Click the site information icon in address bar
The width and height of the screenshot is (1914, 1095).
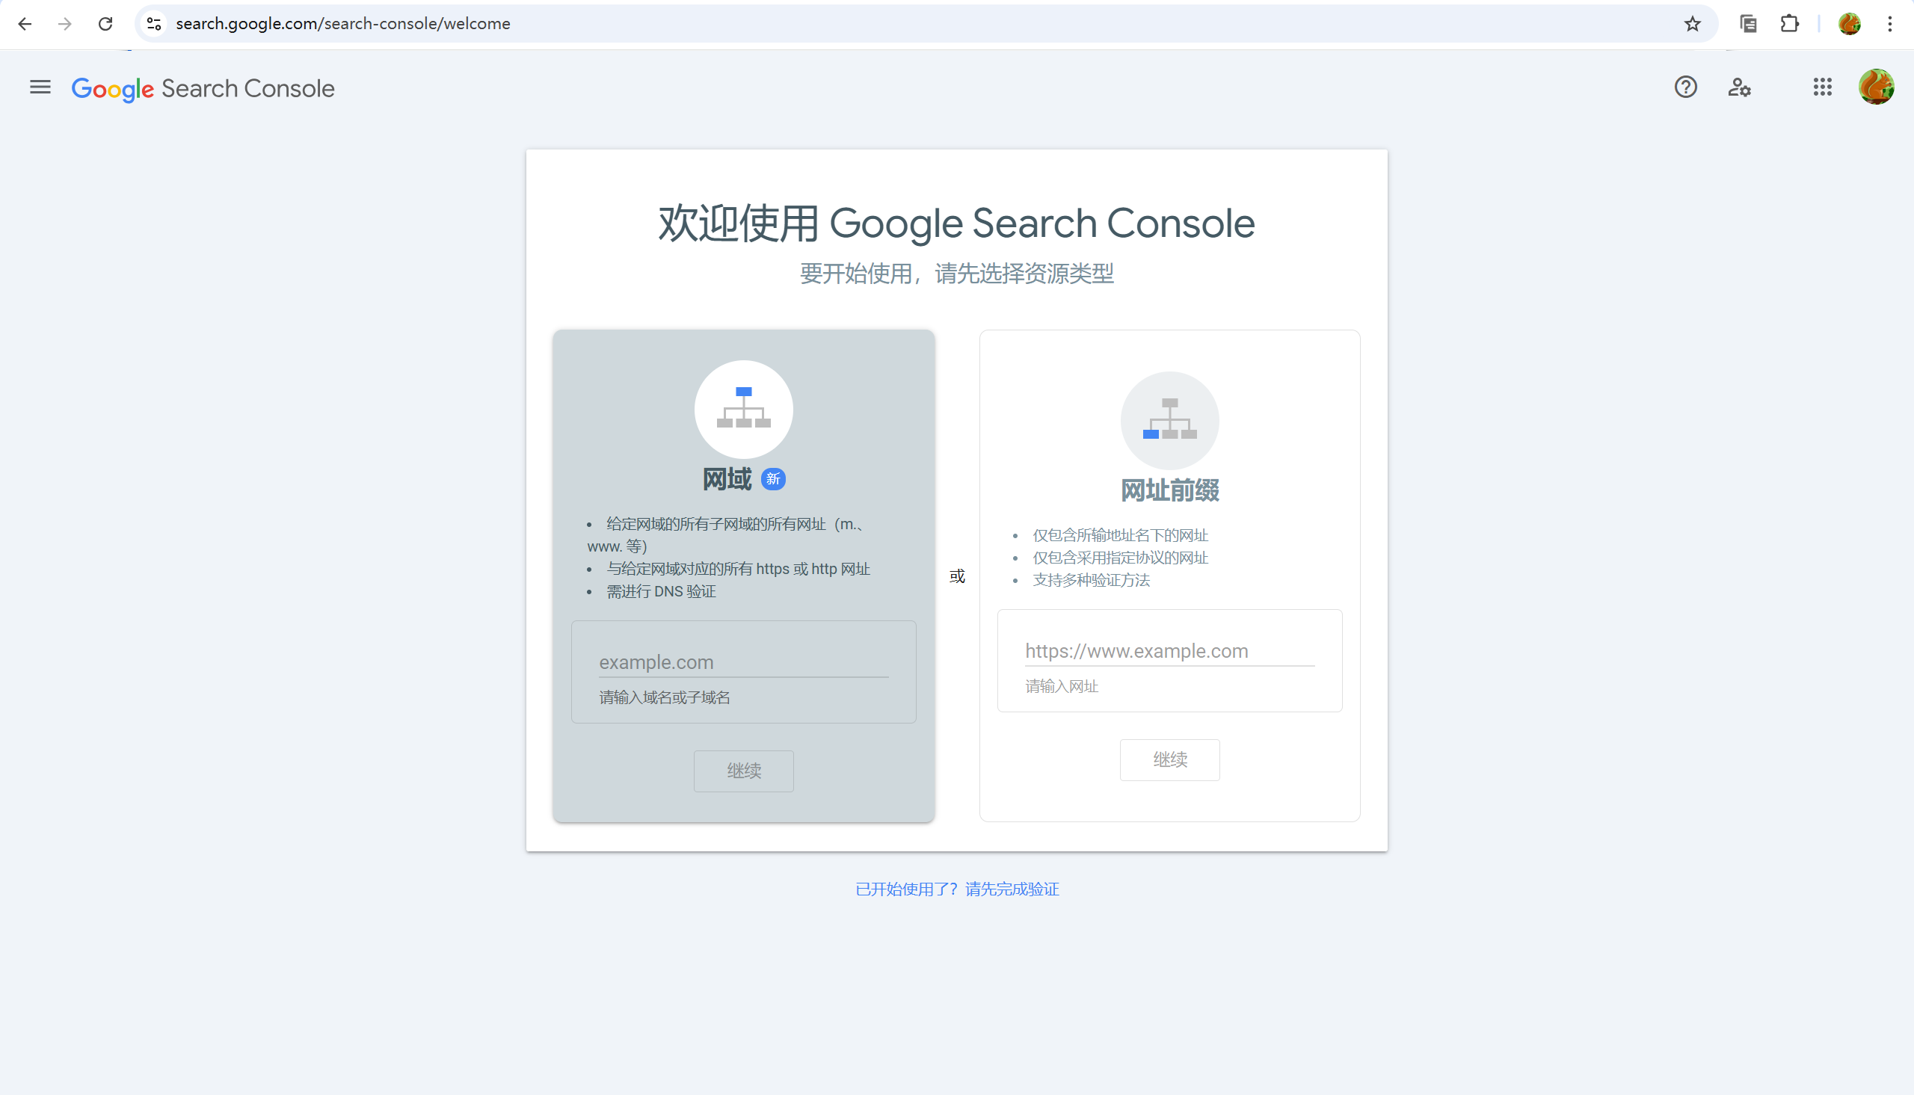coord(154,23)
